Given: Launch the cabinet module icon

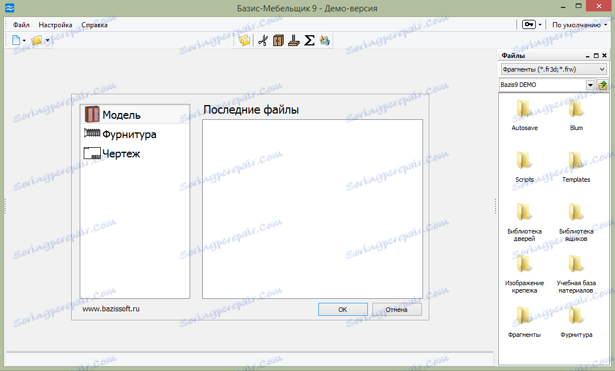Looking at the screenshot, I should 278,40.
